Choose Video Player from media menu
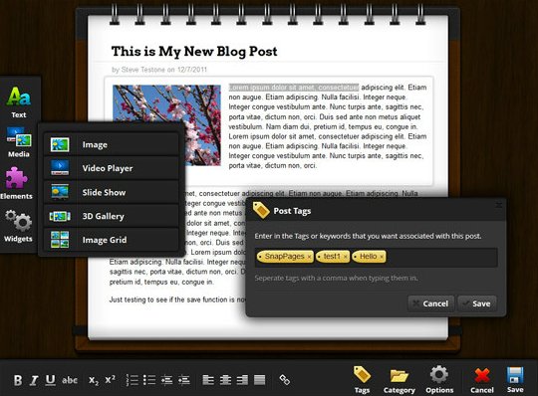 point(112,168)
